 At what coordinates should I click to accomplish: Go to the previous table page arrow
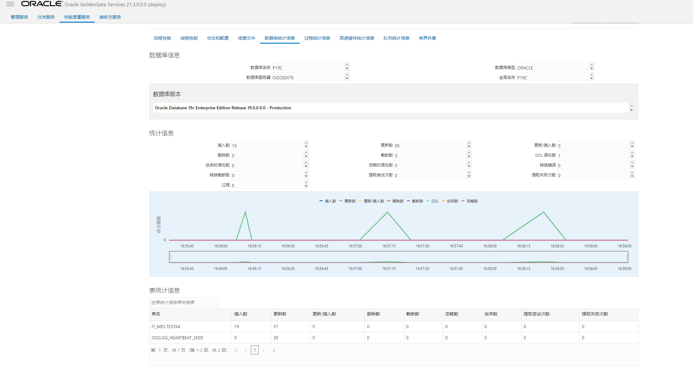pos(246,350)
